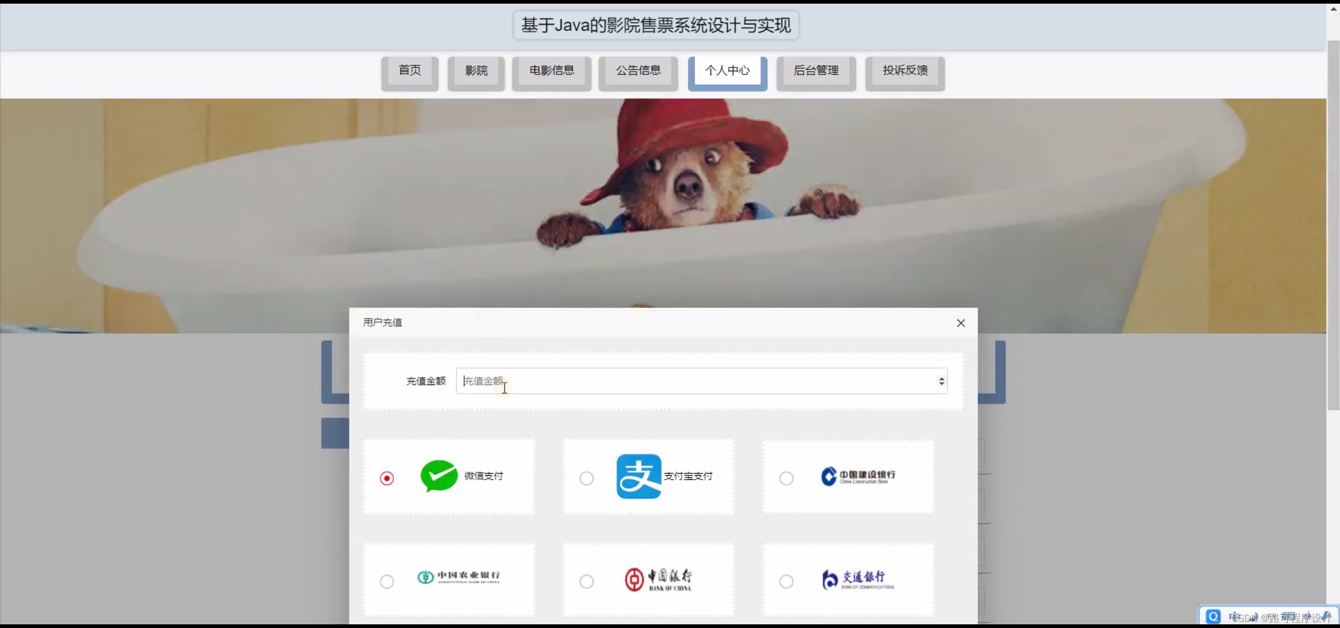This screenshot has width=1340, height=628.
Task: Open the 个人中心 tab
Action: [727, 71]
